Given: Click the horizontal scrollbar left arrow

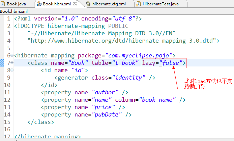Looking at the screenshot, I should (x=16, y=140).
